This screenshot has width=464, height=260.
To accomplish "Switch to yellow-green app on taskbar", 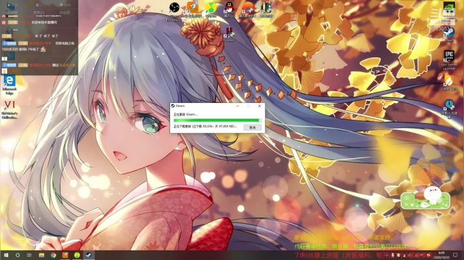I will 77,255.
